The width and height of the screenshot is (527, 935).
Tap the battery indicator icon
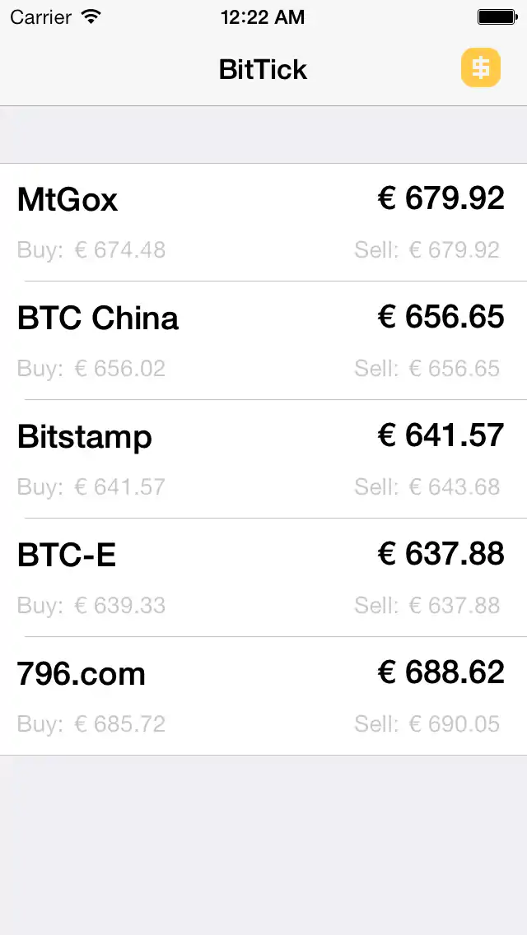click(497, 16)
